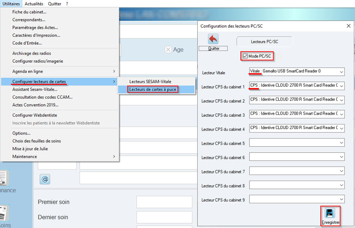Click the red Quitter arrow icon
Viewport: 355px width, 228px height.
(x=213, y=39)
